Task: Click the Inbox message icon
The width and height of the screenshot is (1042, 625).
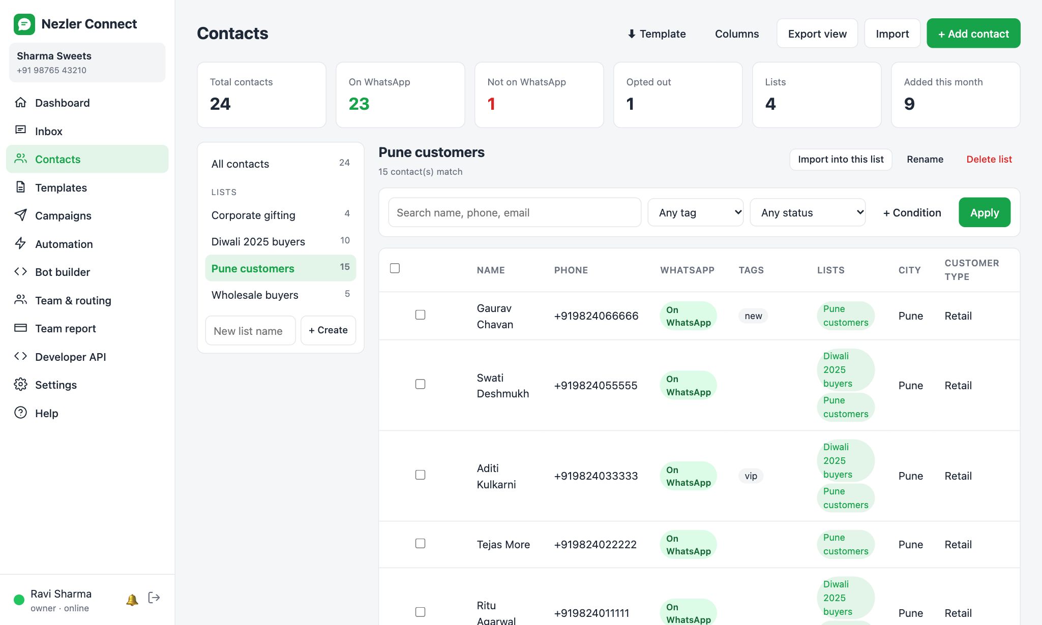Action: tap(20, 131)
